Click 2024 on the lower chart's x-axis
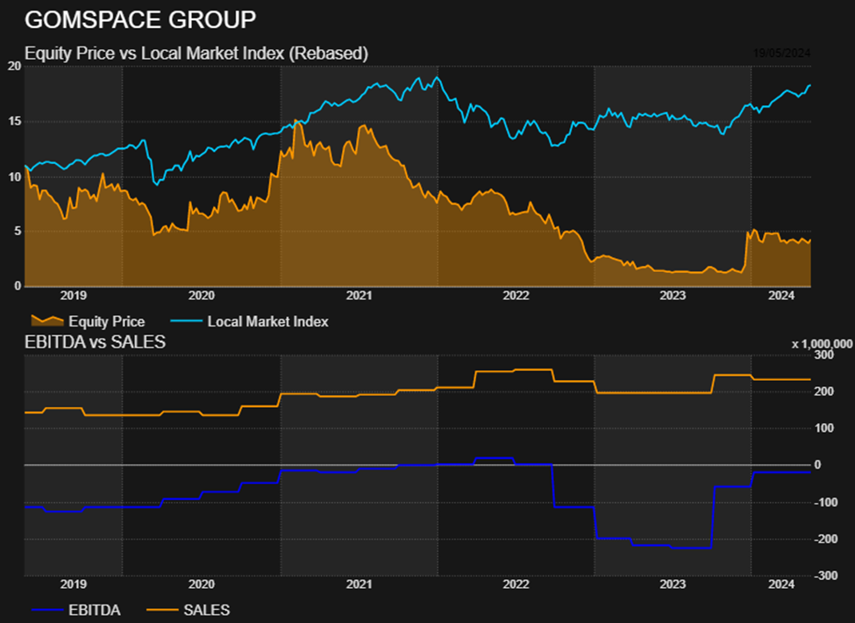Viewport: 855px width, 623px height. 780,584
